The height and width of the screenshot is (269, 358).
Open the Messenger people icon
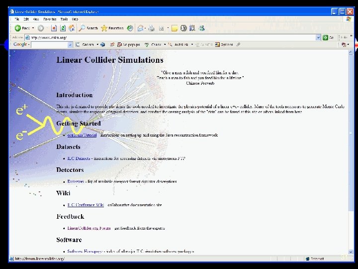pyautogui.click(x=202, y=28)
